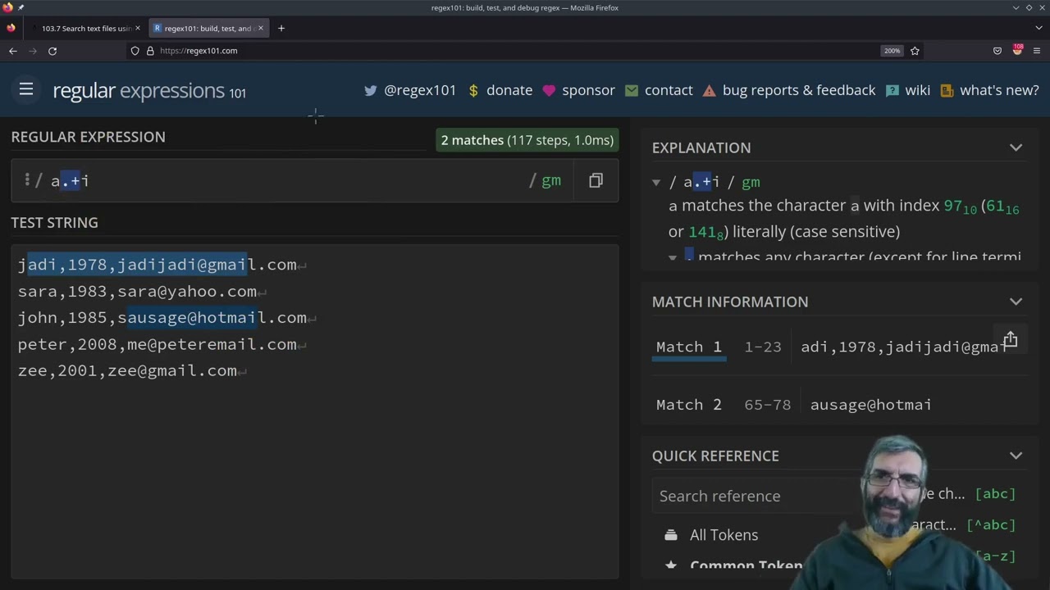This screenshot has width=1050, height=590.
Task: Collapse the dot token explanation node
Action: [673, 257]
